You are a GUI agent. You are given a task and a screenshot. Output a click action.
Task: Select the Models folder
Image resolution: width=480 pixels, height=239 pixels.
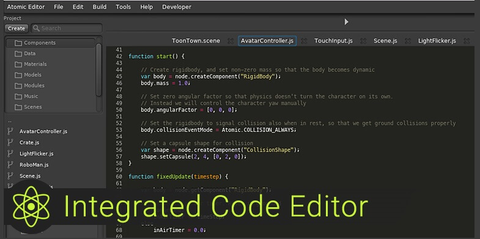tap(51, 75)
